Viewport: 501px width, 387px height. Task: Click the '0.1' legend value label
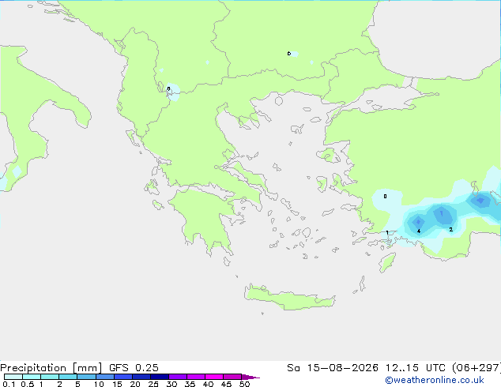tap(9, 384)
